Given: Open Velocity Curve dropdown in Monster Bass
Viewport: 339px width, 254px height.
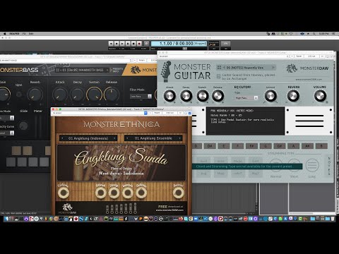Looking at the screenshot, I should point(7,133).
